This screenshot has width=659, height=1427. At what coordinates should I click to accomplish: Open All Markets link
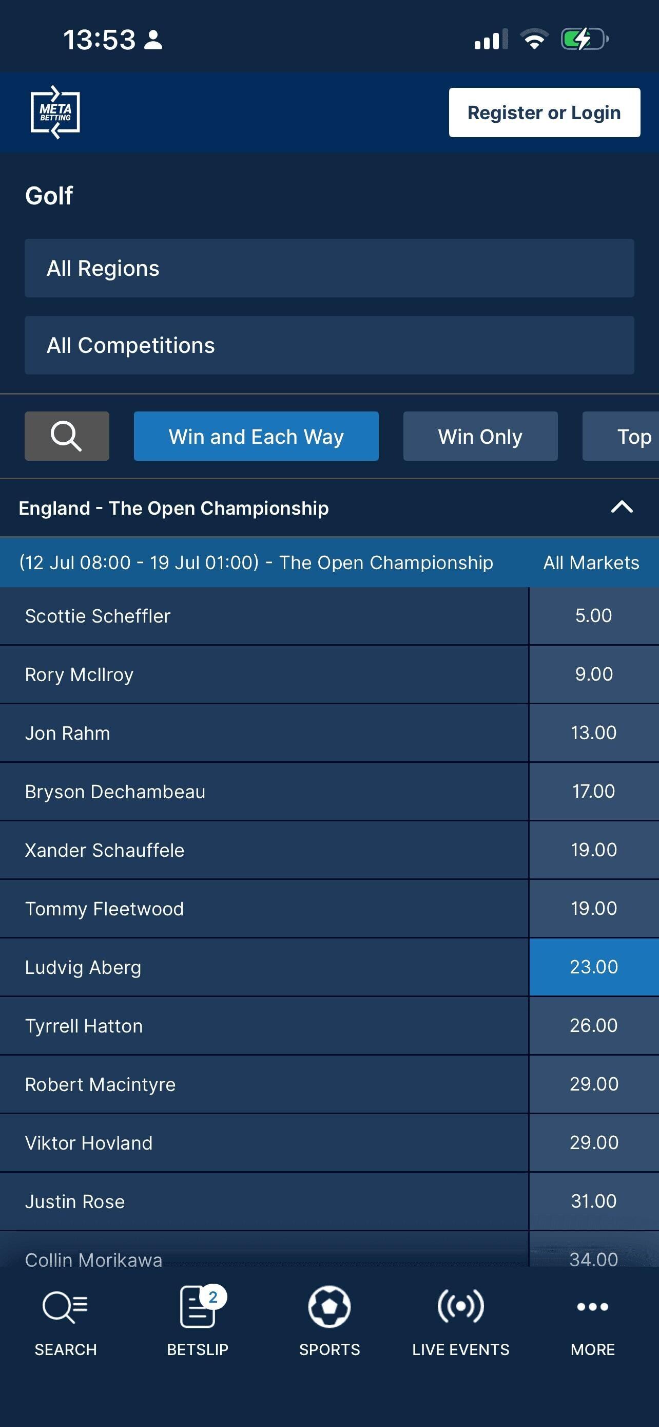[x=591, y=562]
